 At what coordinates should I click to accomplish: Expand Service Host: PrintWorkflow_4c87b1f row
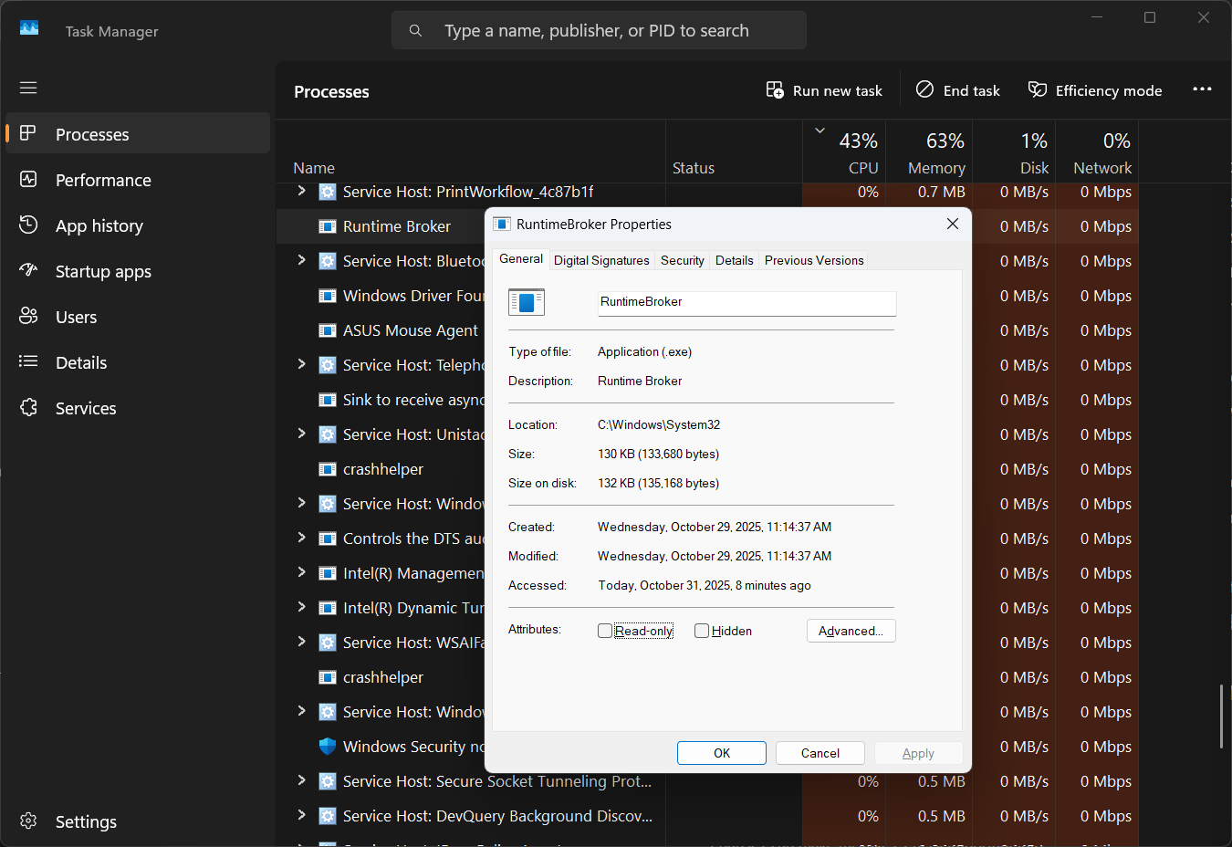[302, 191]
